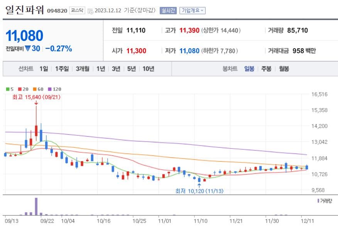This screenshot has height=233, width=338.
Task: Click the -0.27% change percentage
Action: [x=59, y=49]
